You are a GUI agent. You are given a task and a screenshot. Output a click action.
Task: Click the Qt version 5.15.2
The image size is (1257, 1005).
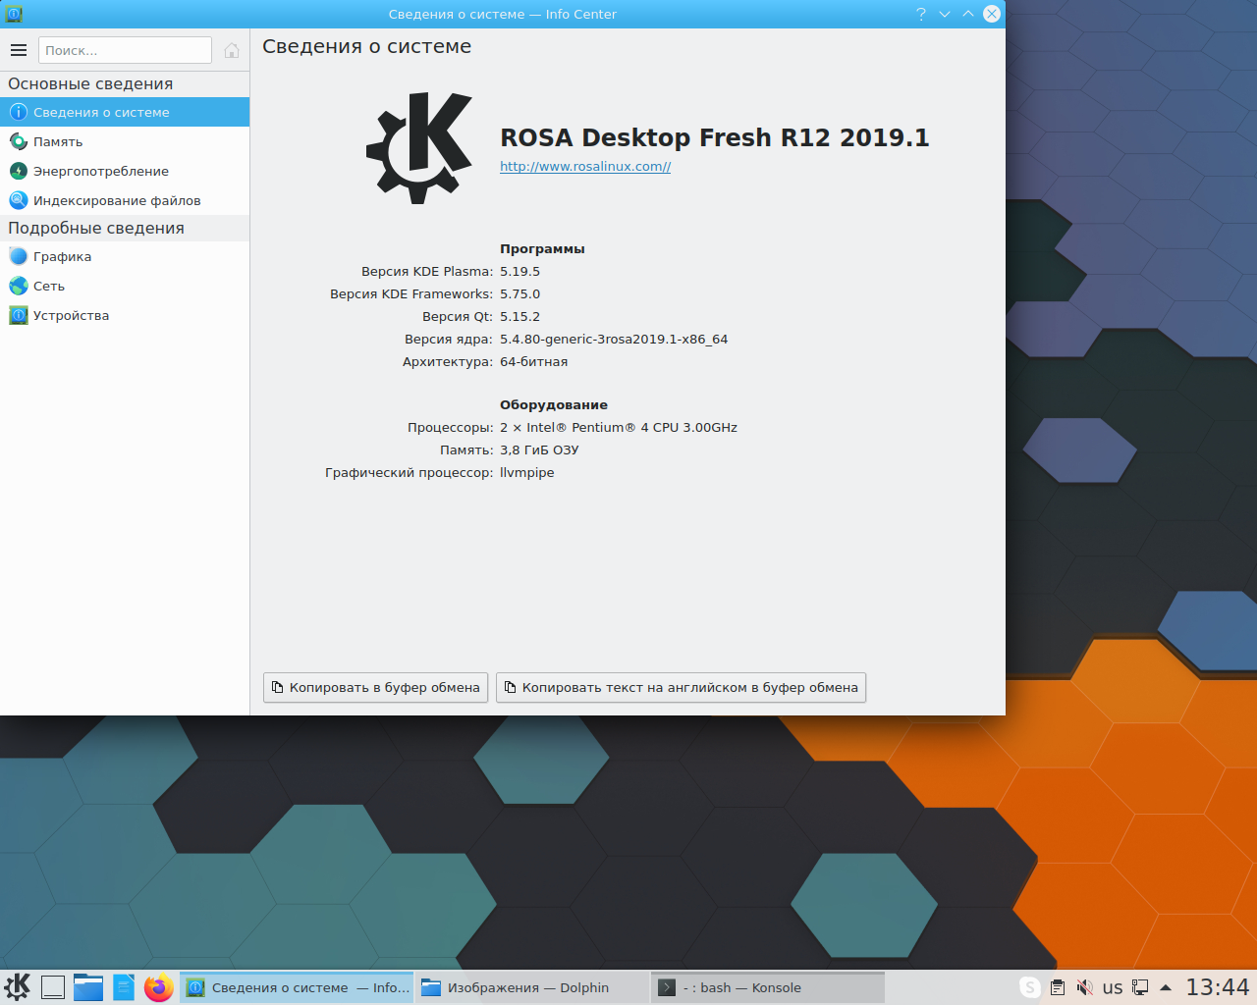pos(520,317)
